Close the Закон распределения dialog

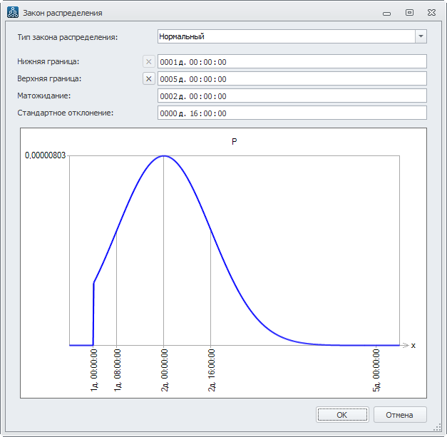click(431, 12)
